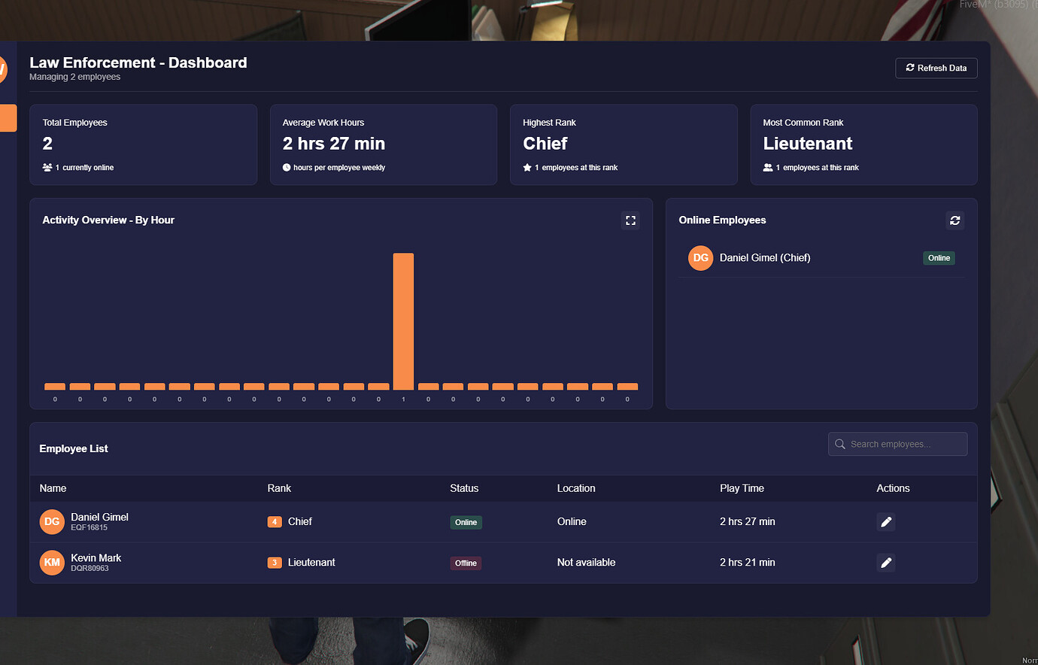Refresh the Online Employees panel

955,220
